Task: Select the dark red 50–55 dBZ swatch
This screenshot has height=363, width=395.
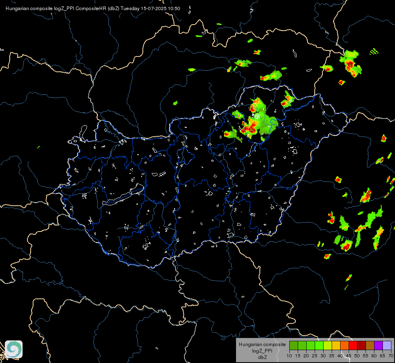Action: tap(361, 345)
